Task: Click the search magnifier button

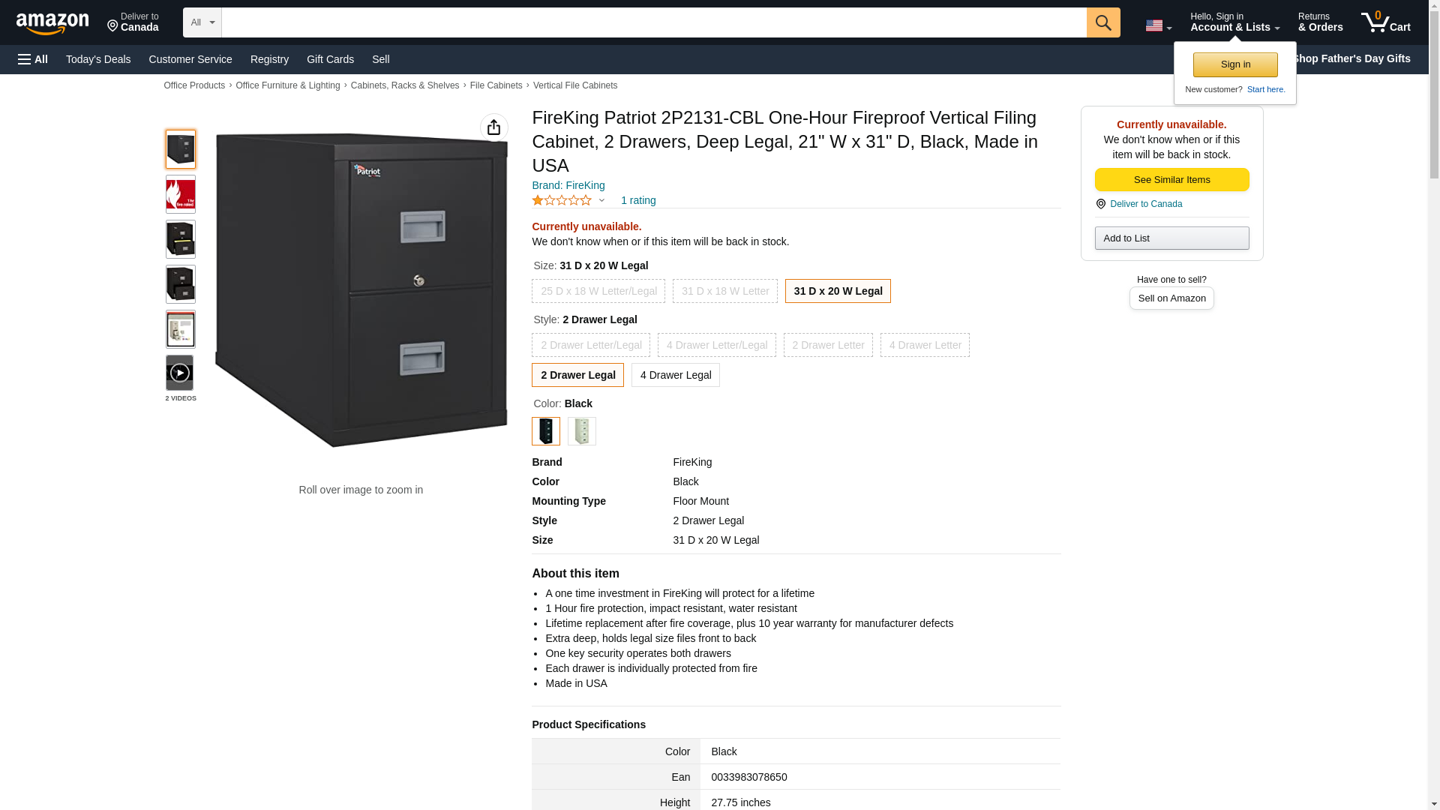Action: tap(1102, 22)
